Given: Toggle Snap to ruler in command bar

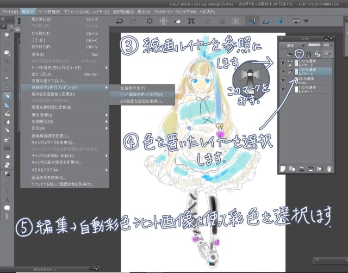Looking at the screenshot, I should (x=252, y=21).
